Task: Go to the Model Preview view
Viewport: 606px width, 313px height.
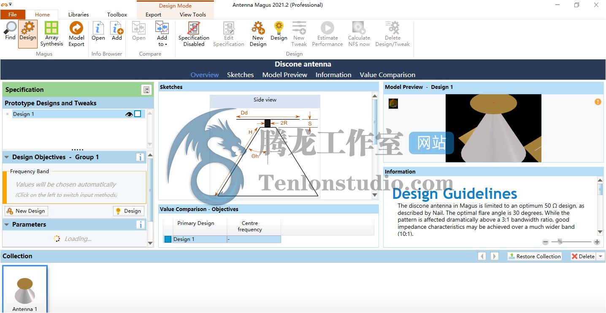Action: pos(285,75)
